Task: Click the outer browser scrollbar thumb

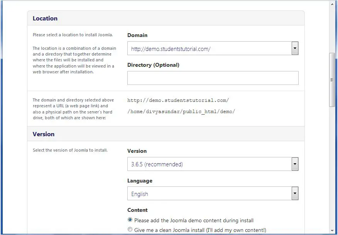Action: 331,79
